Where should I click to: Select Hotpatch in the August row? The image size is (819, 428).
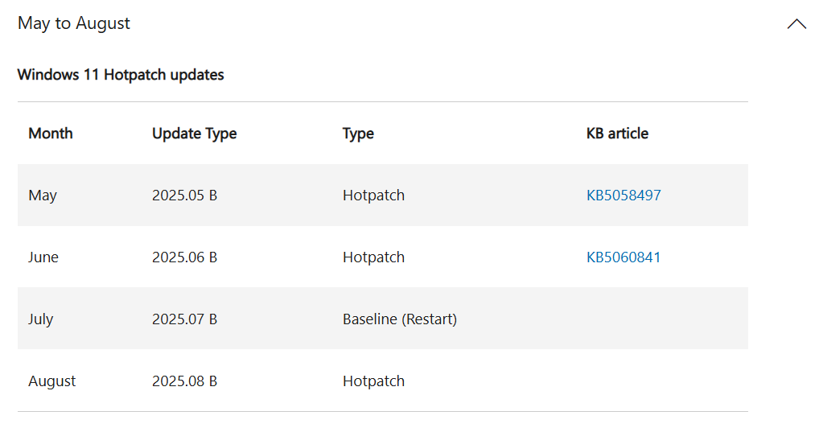point(373,381)
